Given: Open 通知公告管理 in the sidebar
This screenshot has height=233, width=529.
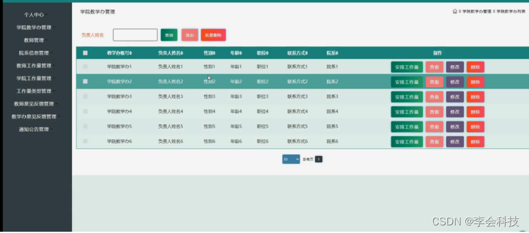Looking at the screenshot, I should [x=34, y=129].
